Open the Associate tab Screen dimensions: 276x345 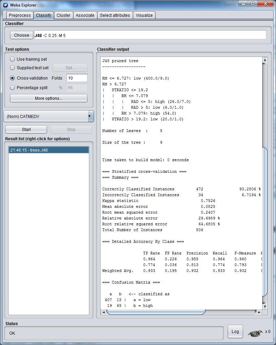85,15
